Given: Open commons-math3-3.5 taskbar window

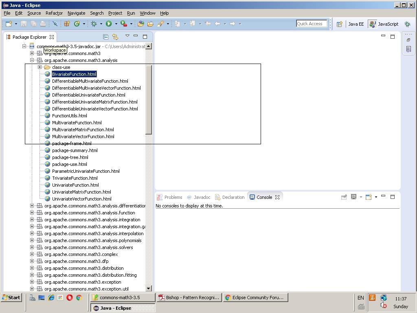Looking at the screenshot, I should [x=123, y=298].
